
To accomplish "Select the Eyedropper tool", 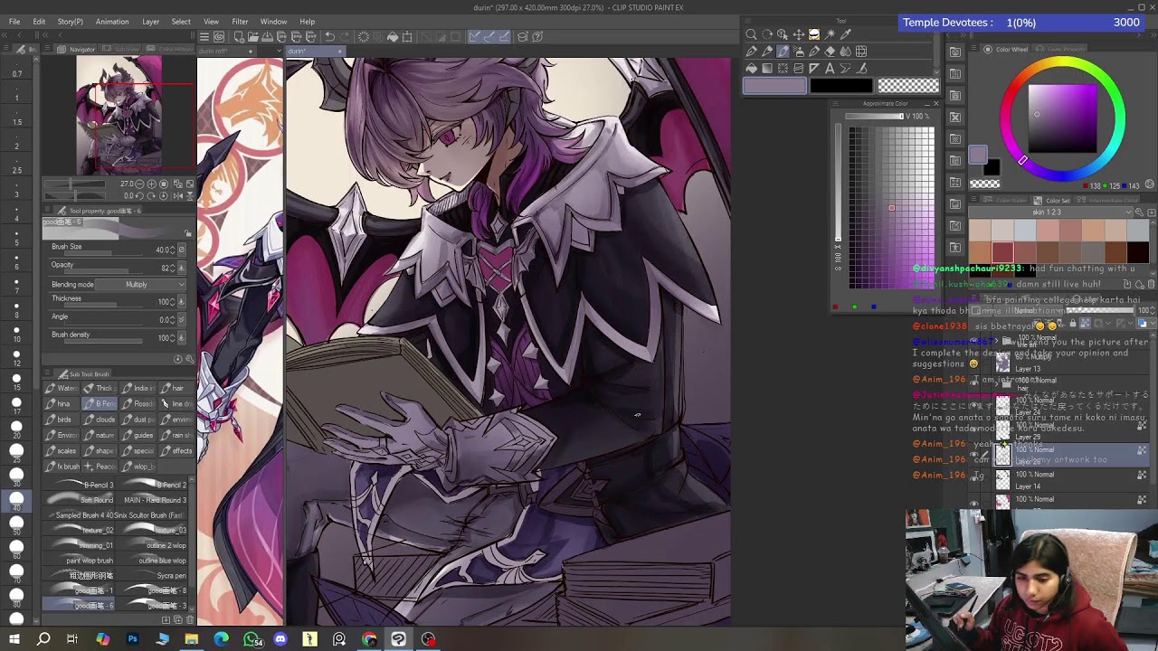I will (845, 34).
